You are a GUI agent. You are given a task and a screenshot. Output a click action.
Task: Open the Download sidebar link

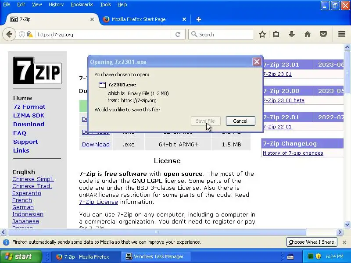tap(29, 124)
